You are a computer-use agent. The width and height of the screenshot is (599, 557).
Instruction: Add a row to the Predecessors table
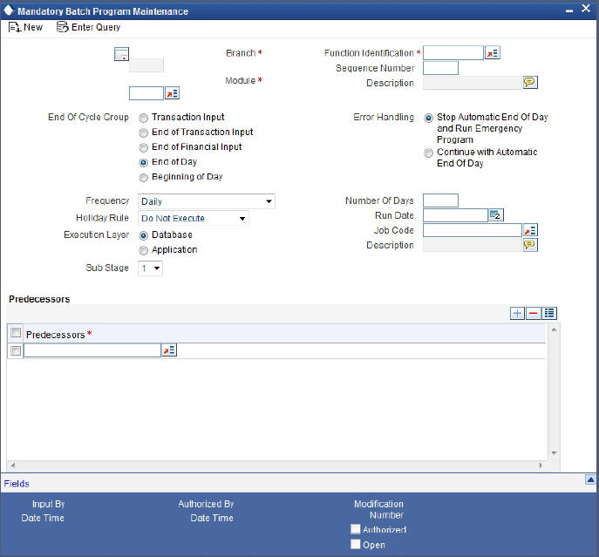(517, 313)
